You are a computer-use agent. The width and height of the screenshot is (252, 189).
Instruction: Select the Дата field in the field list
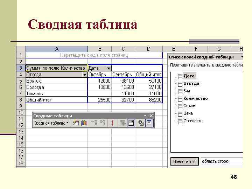pyautogui.click(x=187, y=76)
